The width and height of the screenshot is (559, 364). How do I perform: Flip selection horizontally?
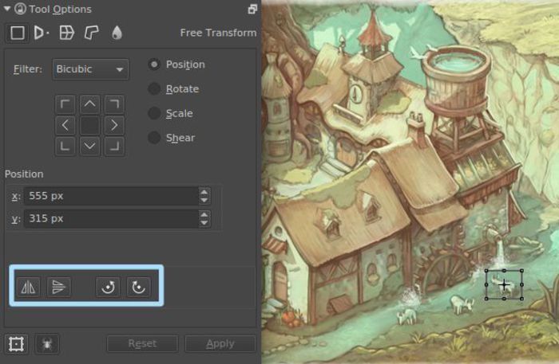[28, 287]
